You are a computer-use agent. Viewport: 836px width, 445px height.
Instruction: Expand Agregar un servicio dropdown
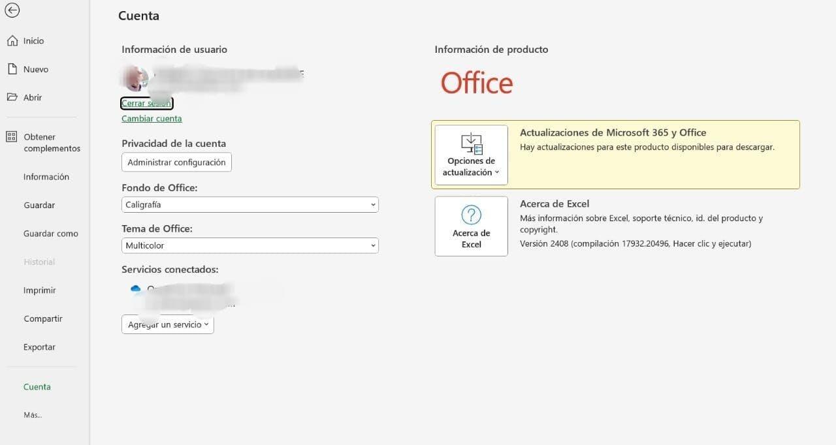(x=168, y=324)
